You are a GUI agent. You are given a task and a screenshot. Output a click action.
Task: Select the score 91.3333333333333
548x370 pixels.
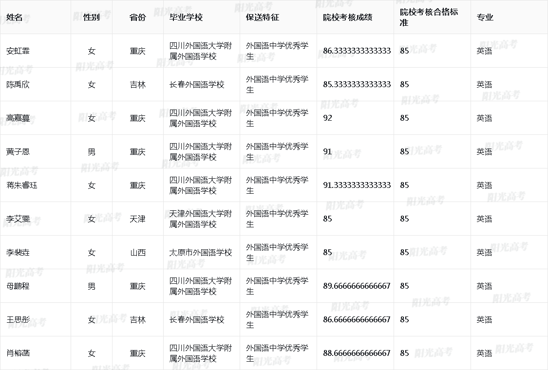(x=357, y=185)
